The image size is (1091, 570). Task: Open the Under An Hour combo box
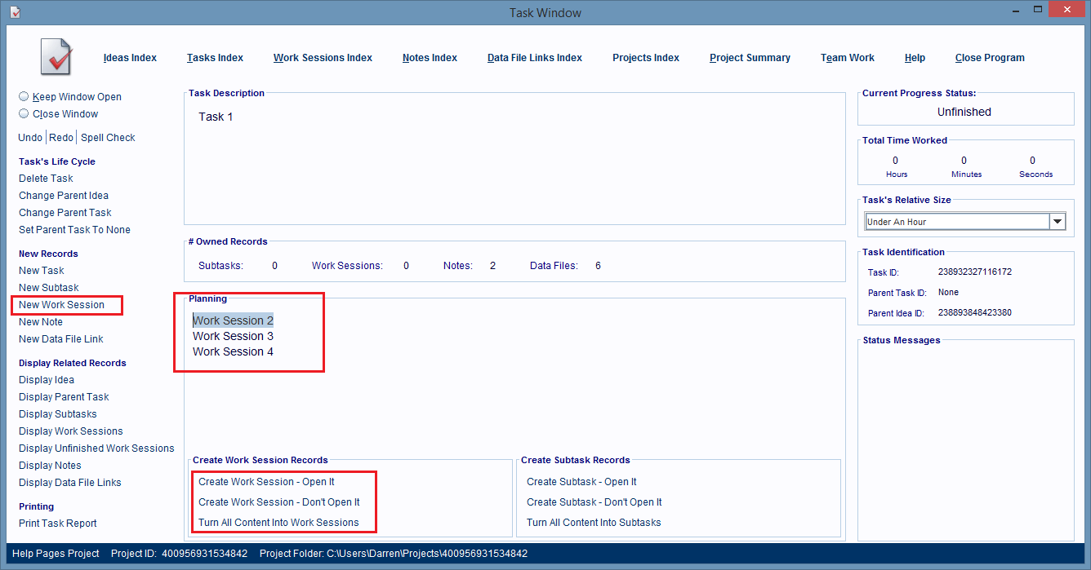pos(956,222)
